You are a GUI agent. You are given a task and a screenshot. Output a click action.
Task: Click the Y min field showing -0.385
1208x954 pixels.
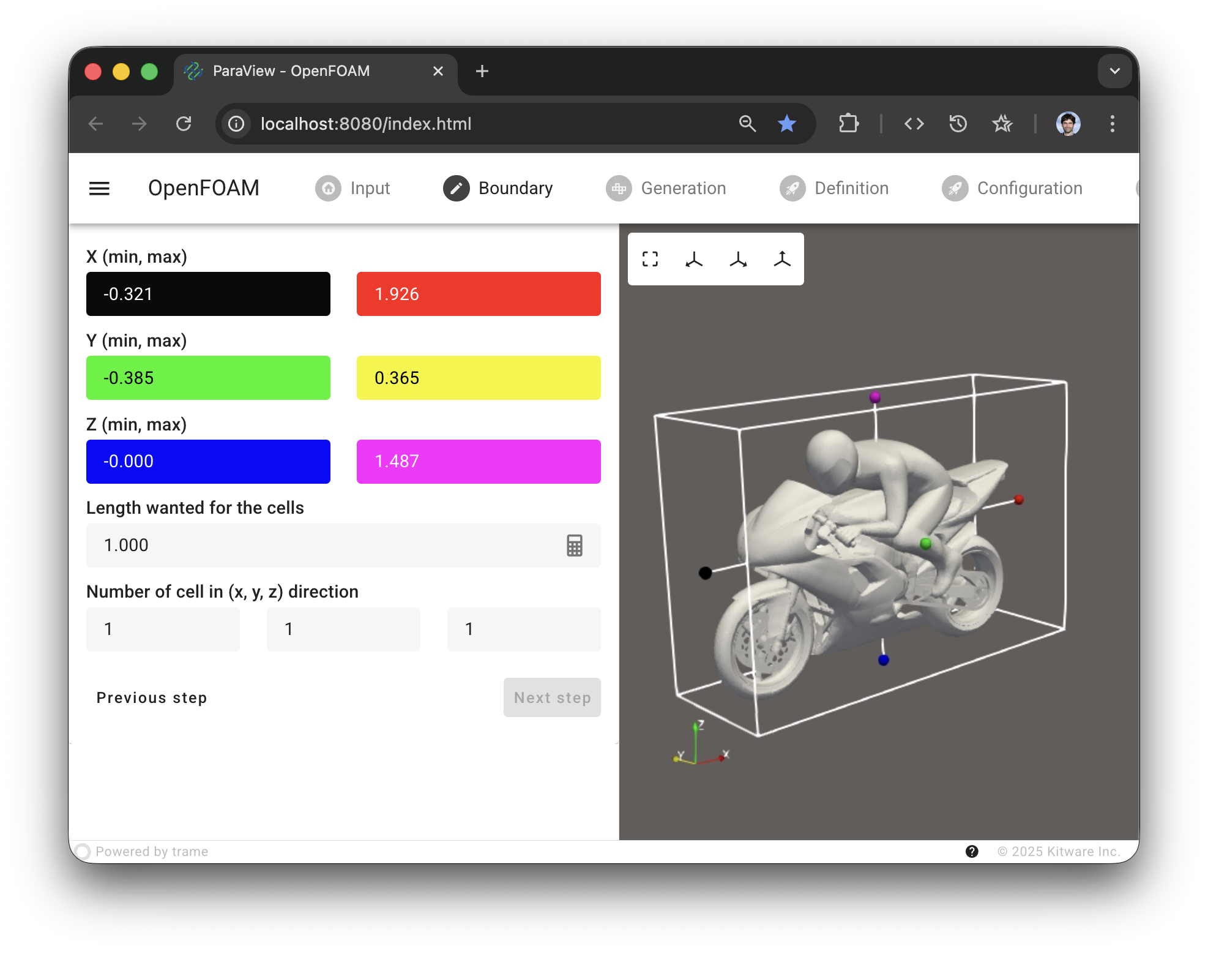(208, 378)
